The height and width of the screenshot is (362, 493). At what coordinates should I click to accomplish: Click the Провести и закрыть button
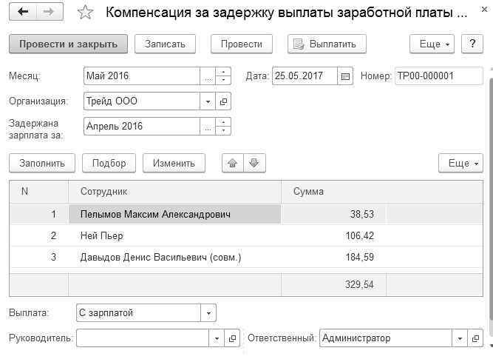point(68,44)
